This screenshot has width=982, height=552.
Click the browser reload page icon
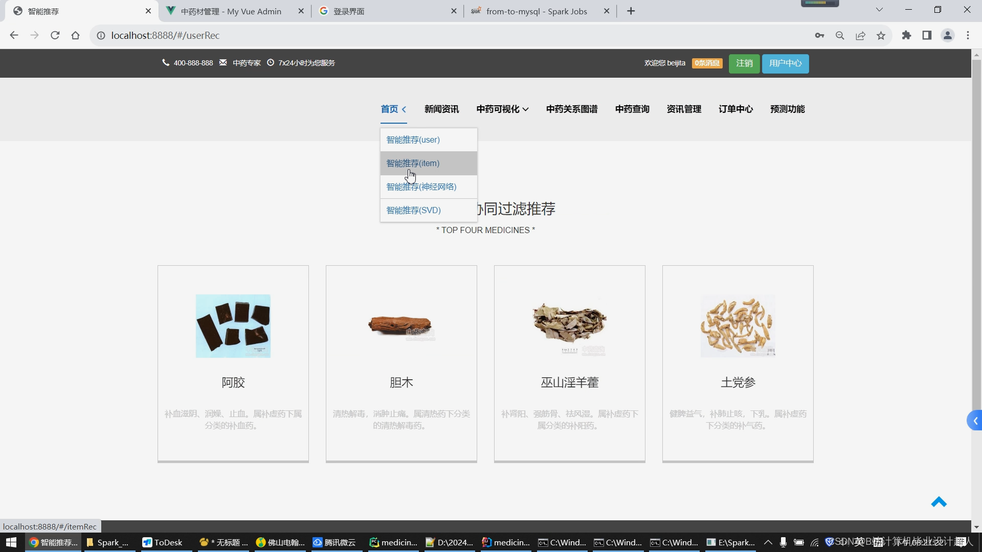[x=55, y=35]
